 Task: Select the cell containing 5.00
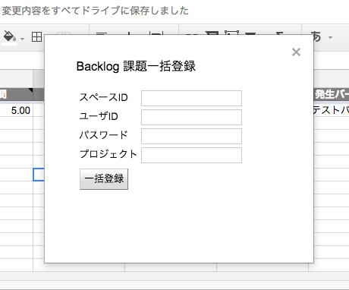[17, 110]
